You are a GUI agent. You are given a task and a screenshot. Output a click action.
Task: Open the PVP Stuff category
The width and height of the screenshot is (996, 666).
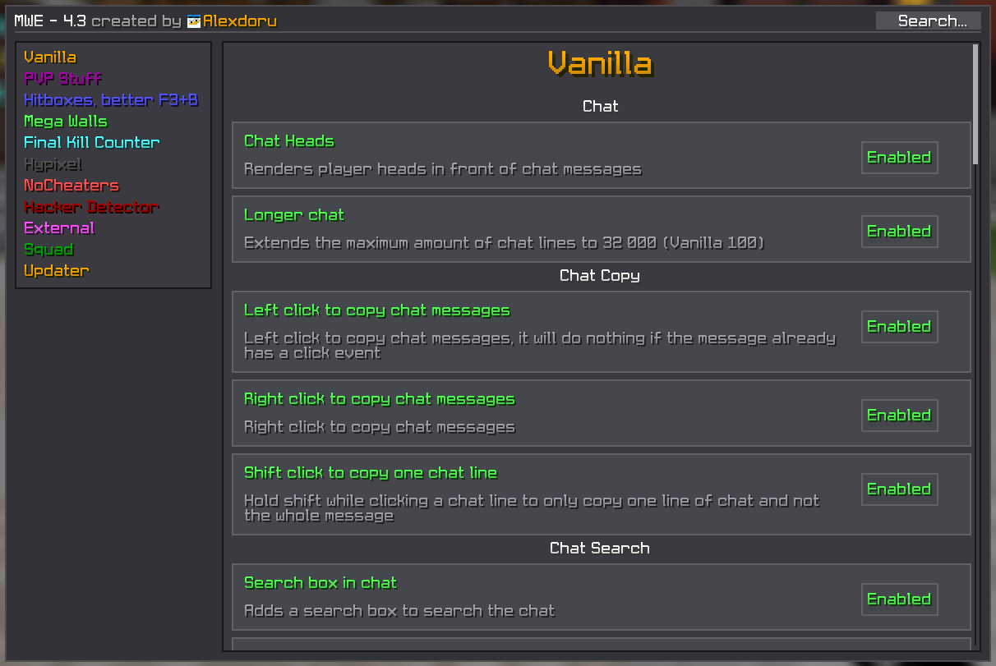point(63,79)
